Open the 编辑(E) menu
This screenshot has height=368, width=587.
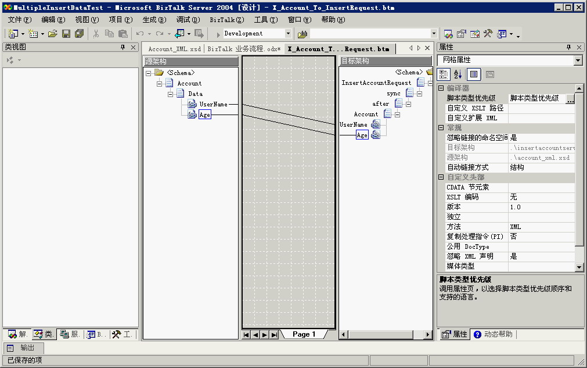point(53,20)
